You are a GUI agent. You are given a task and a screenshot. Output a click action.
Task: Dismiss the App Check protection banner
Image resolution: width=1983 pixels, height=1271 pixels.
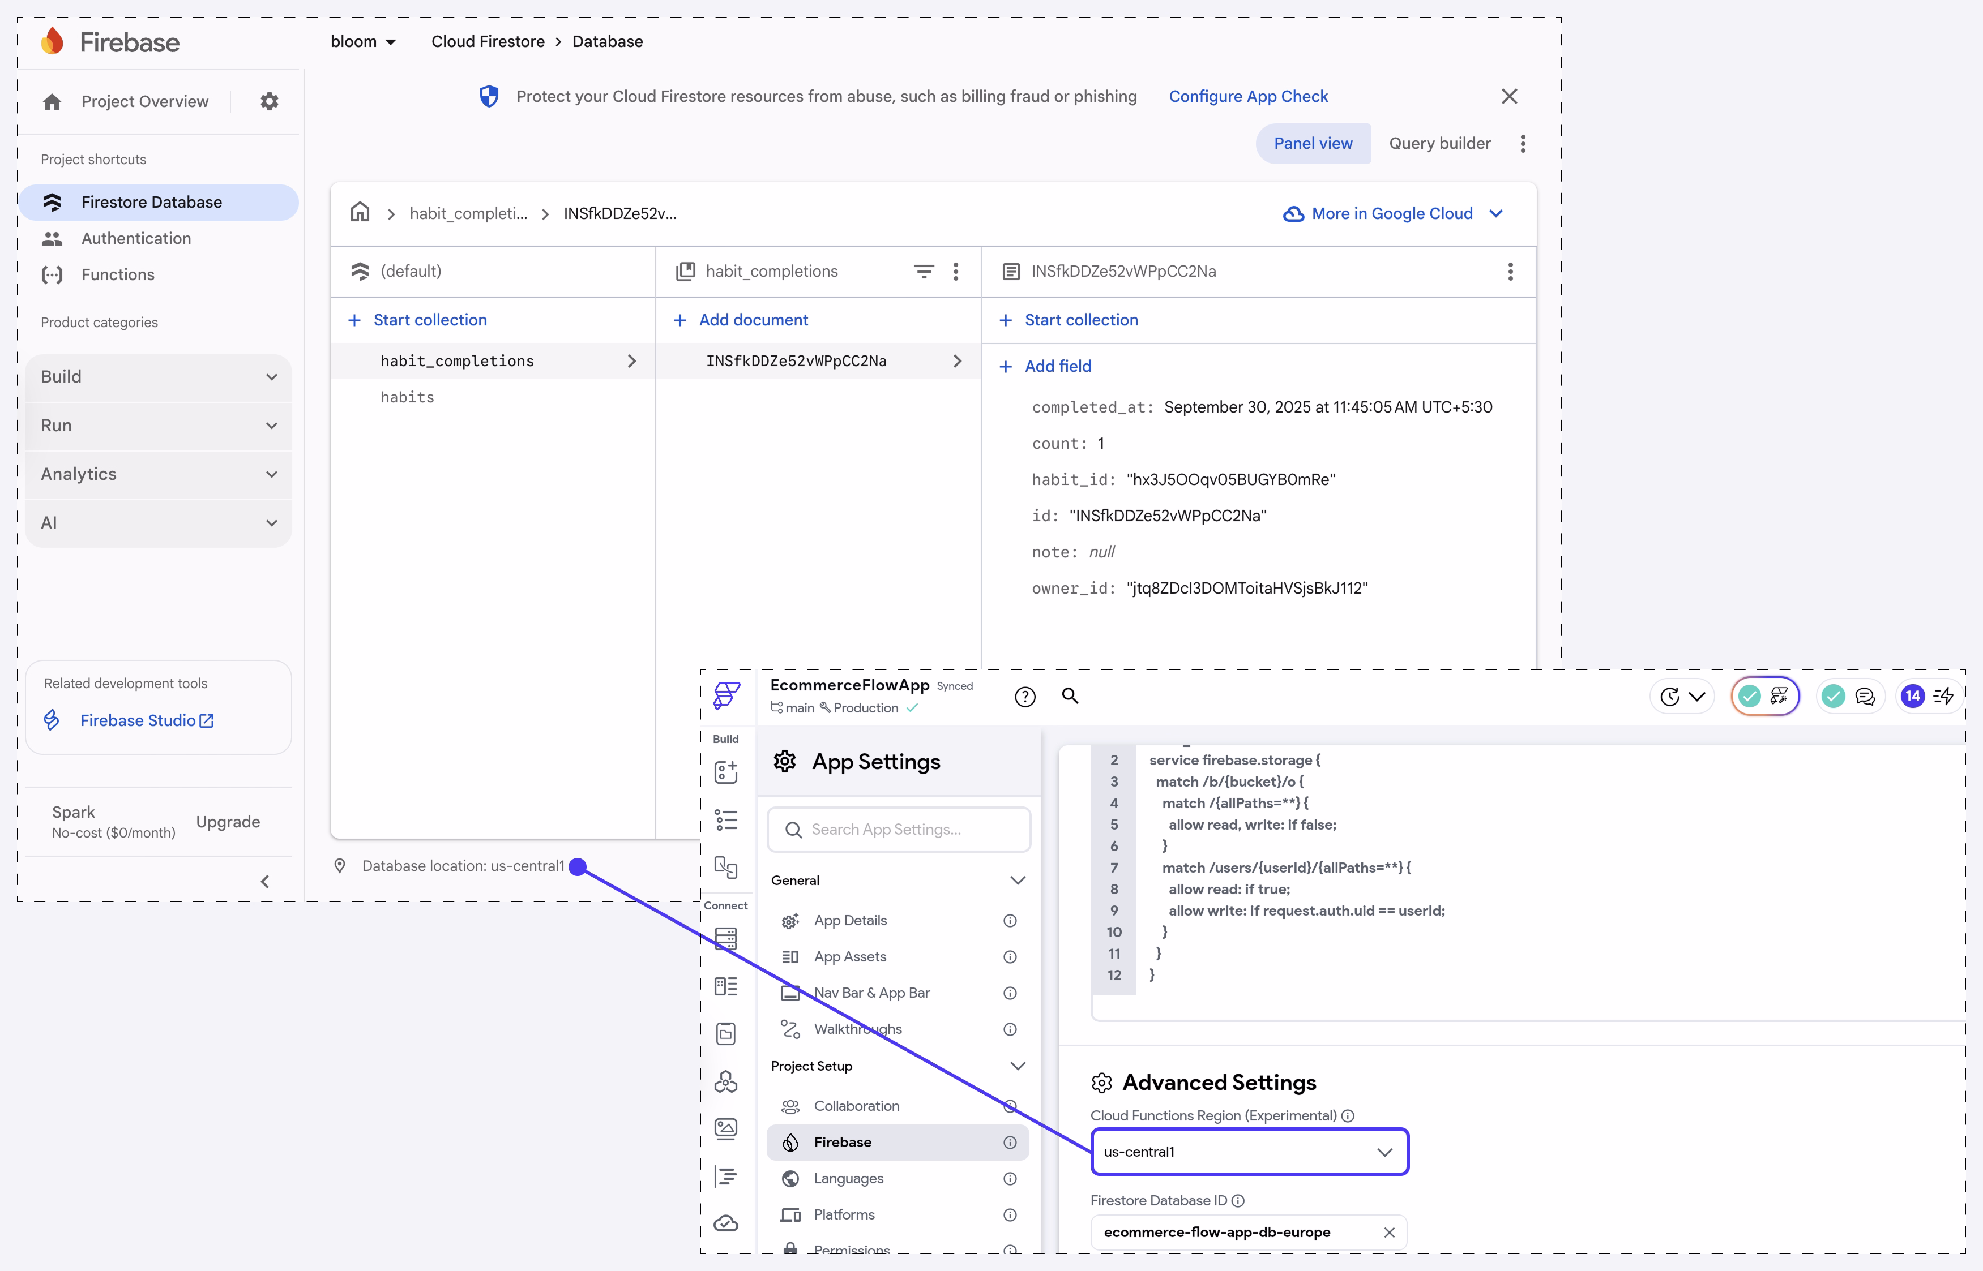click(x=1509, y=97)
